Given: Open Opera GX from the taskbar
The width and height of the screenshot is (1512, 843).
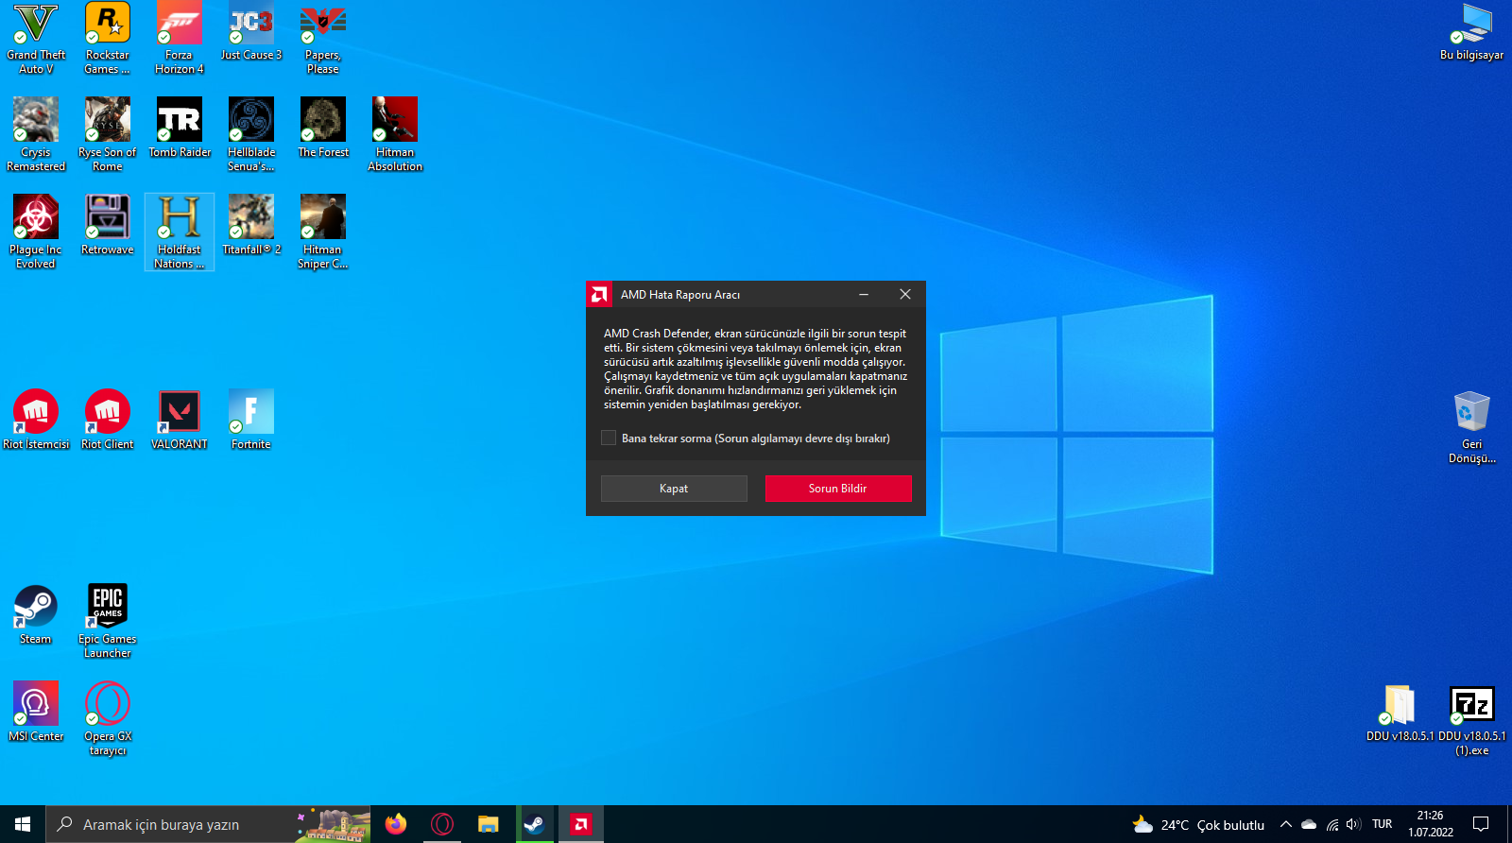Looking at the screenshot, I should (x=441, y=824).
